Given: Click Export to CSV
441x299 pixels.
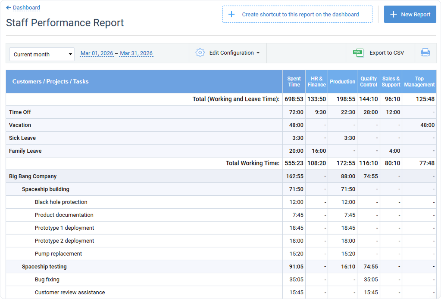Looking at the screenshot, I should [x=387, y=52].
